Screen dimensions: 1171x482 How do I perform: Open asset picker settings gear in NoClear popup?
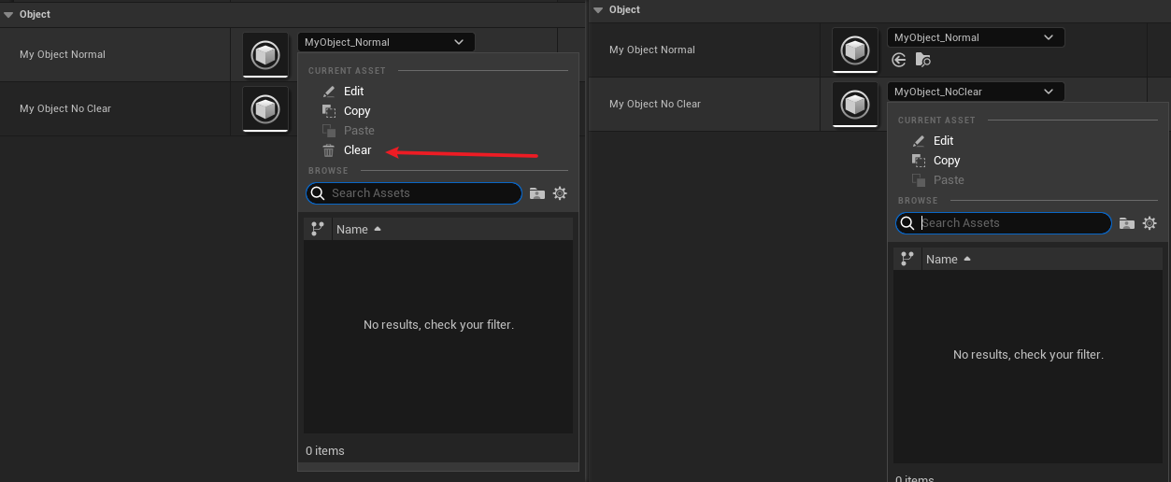click(1150, 223)
